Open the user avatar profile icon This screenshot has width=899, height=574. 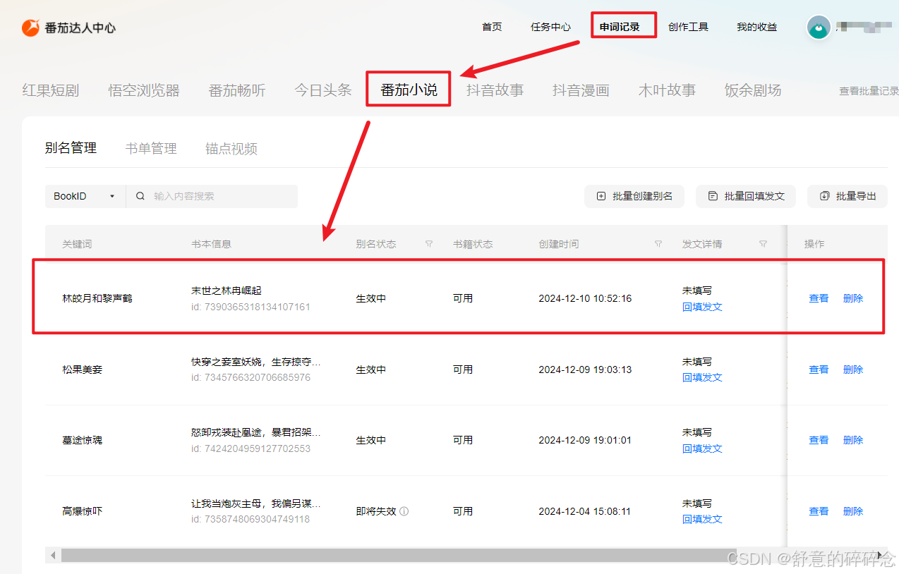(x=819, y=28)
